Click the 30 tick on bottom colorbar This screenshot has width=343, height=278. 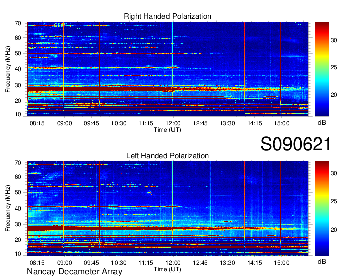334,173
